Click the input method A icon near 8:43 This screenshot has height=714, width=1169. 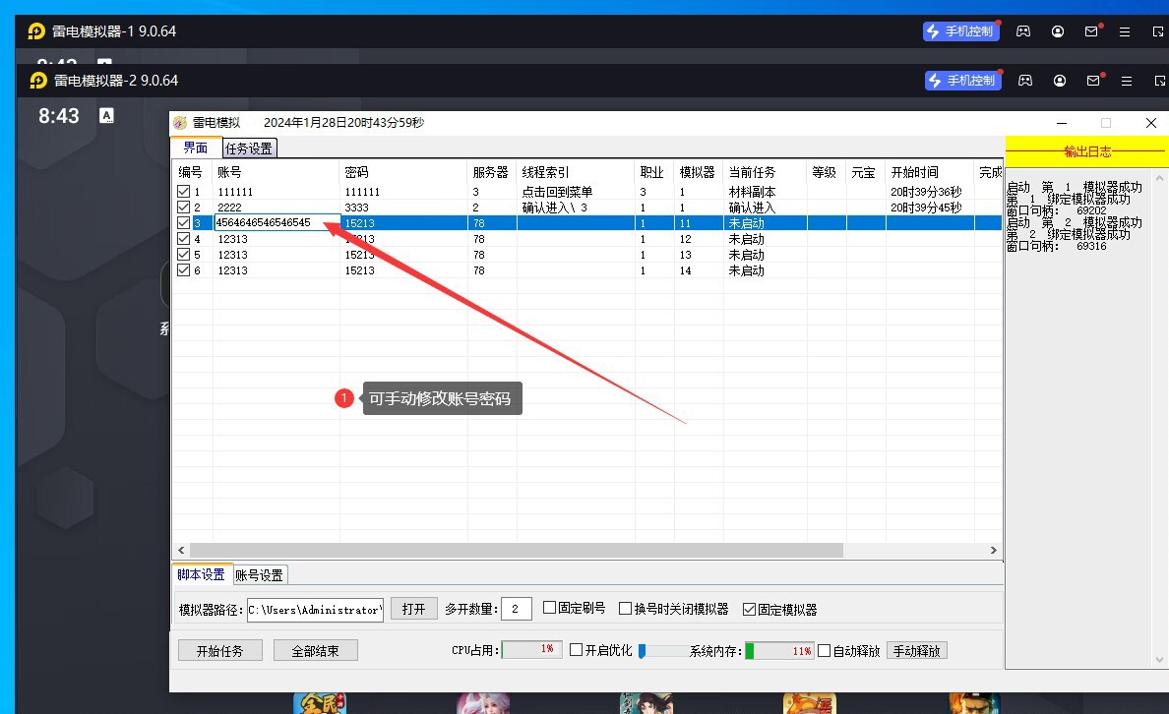[106, 115]
